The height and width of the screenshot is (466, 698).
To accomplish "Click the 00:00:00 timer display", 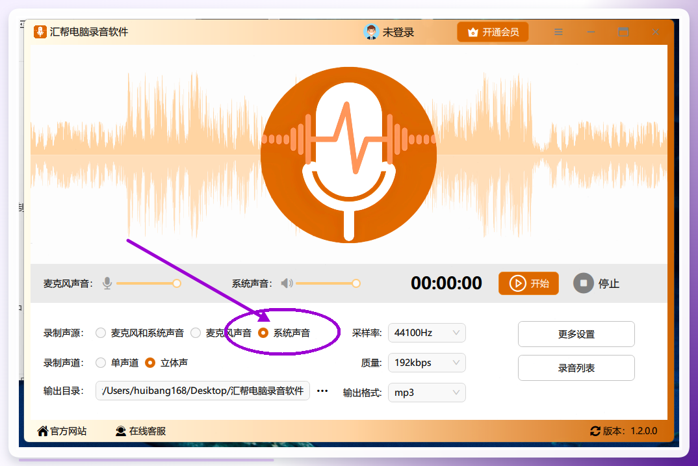I will (446, 283).
